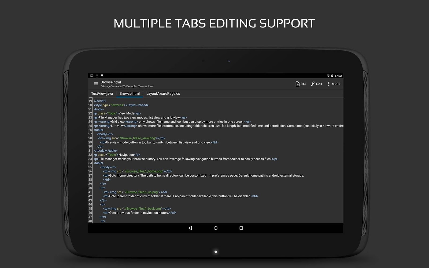The image size is (429, 268).
Task: Tap the download notification icon in status bar
Action: click(x=97, y=76)
